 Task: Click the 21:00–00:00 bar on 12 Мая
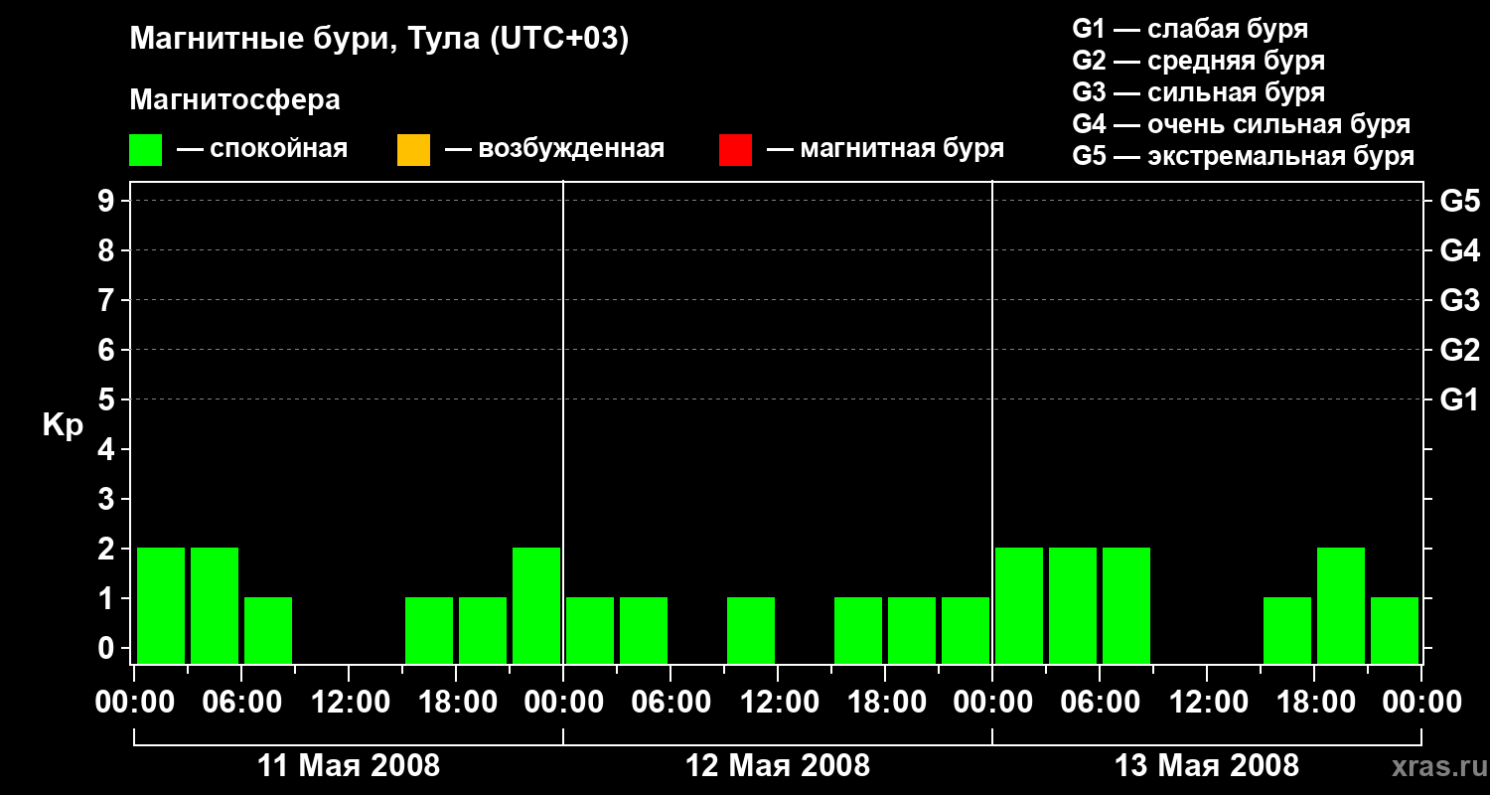[x=966, y=630]
